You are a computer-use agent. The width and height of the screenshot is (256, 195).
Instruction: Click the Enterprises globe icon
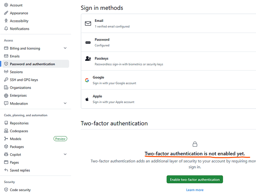click(6, 96)
